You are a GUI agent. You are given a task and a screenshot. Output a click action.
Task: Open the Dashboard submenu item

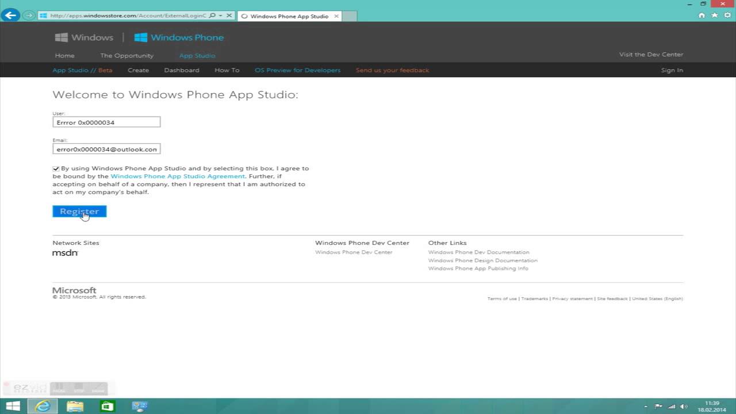pos(182,70)
